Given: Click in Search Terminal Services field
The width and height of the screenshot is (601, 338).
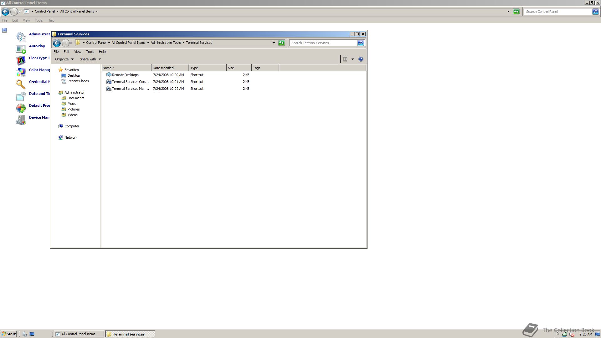Looking at the screenshot, I should [x=323, y=43].
